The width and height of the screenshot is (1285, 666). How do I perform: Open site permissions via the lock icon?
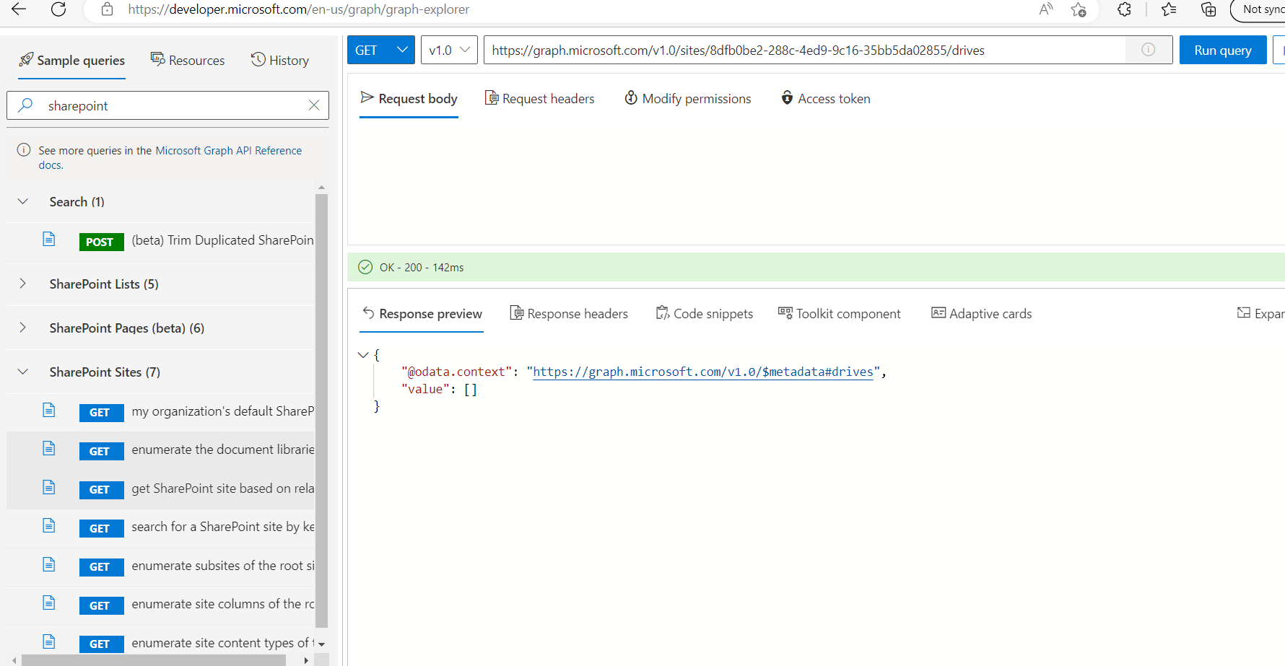click(x=108, y=9)
